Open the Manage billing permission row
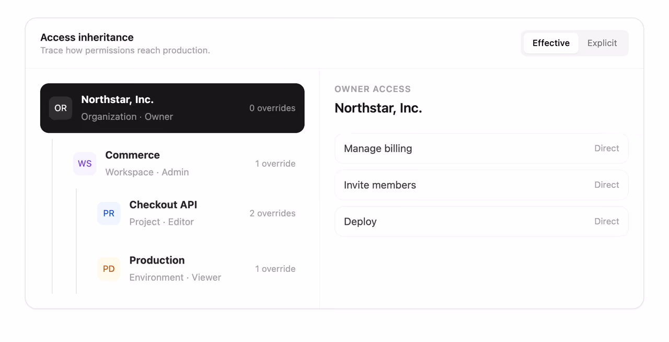The width and height of the screenshot is (669, 342). 481,149
